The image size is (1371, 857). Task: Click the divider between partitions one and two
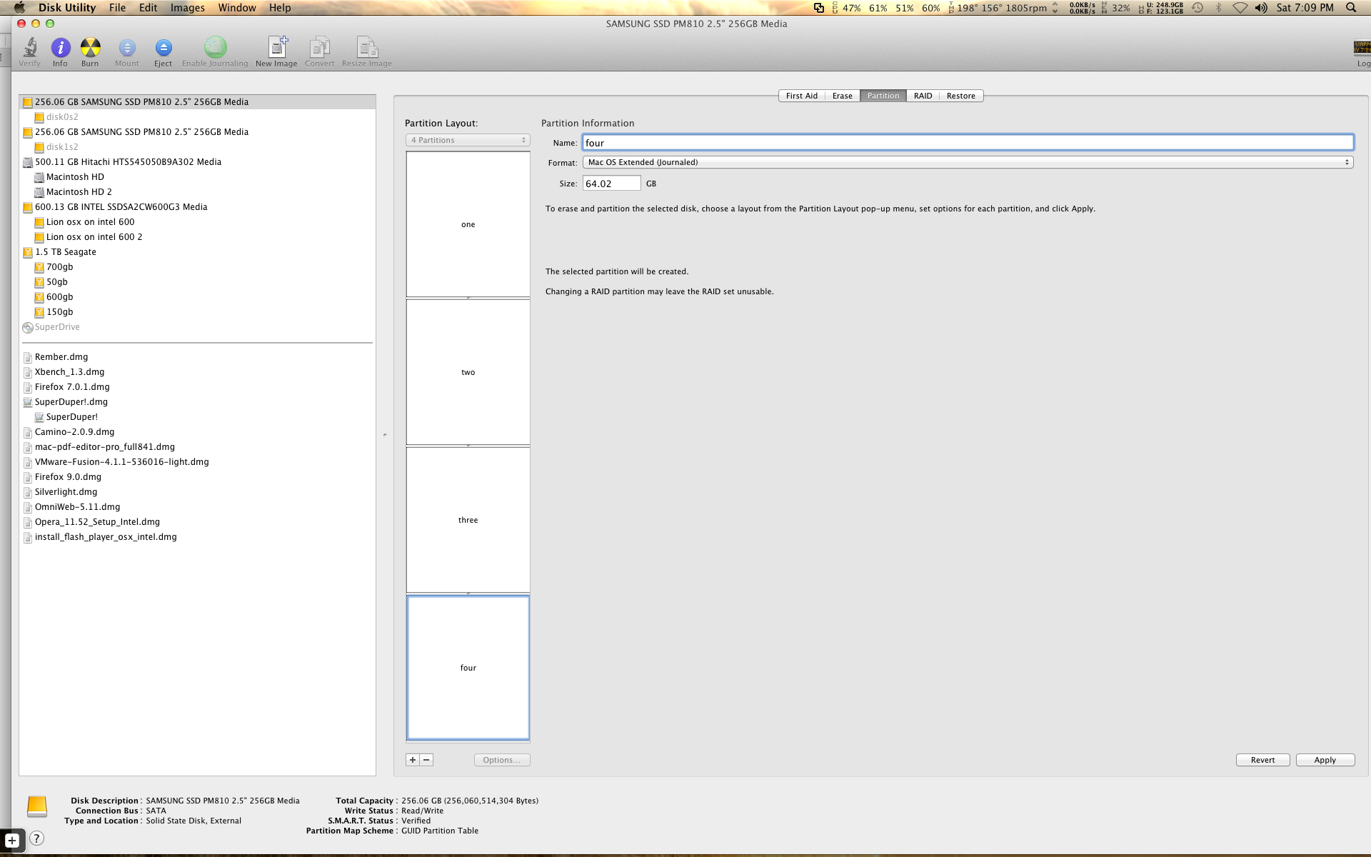(468, 298)
